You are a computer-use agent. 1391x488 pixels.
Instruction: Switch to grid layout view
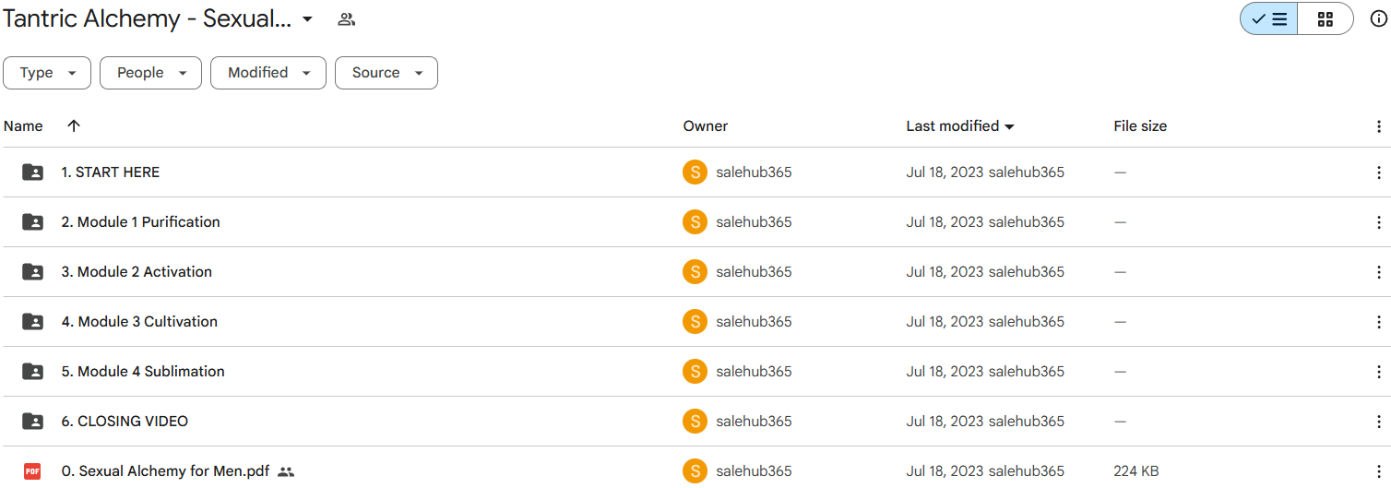(x=1325, y=18)
